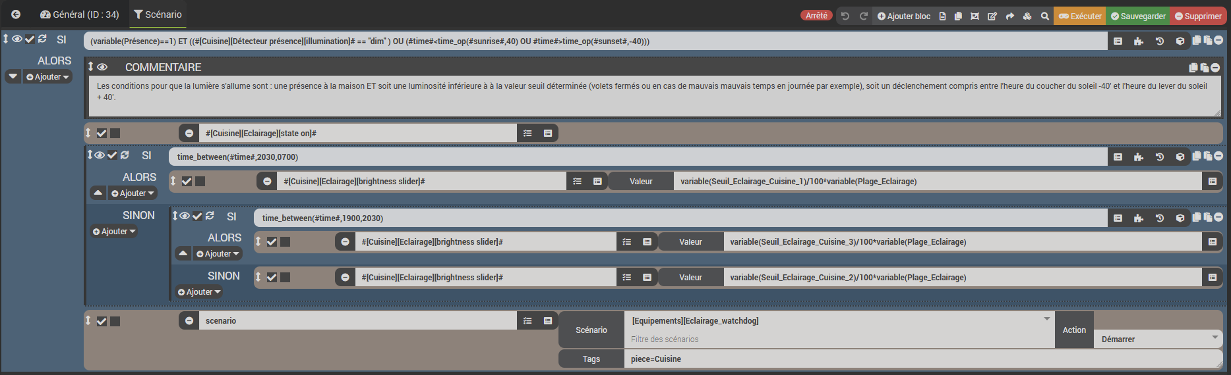Click the Tags field containing piece=Cuisine
This screenshot has width=1231, height=375.
click(923, 359)
